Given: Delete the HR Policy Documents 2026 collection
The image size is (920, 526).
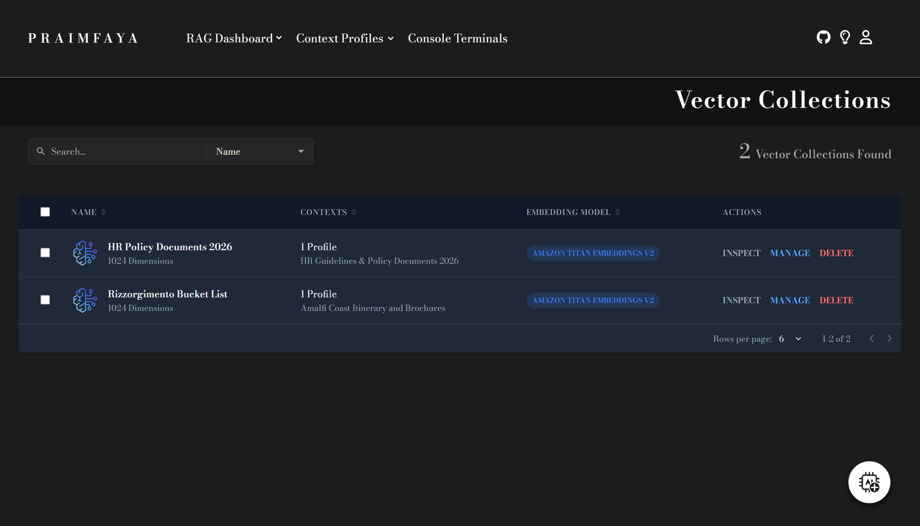Looking at the screenshot, I should pyautogui.click(x=836, y=253).
